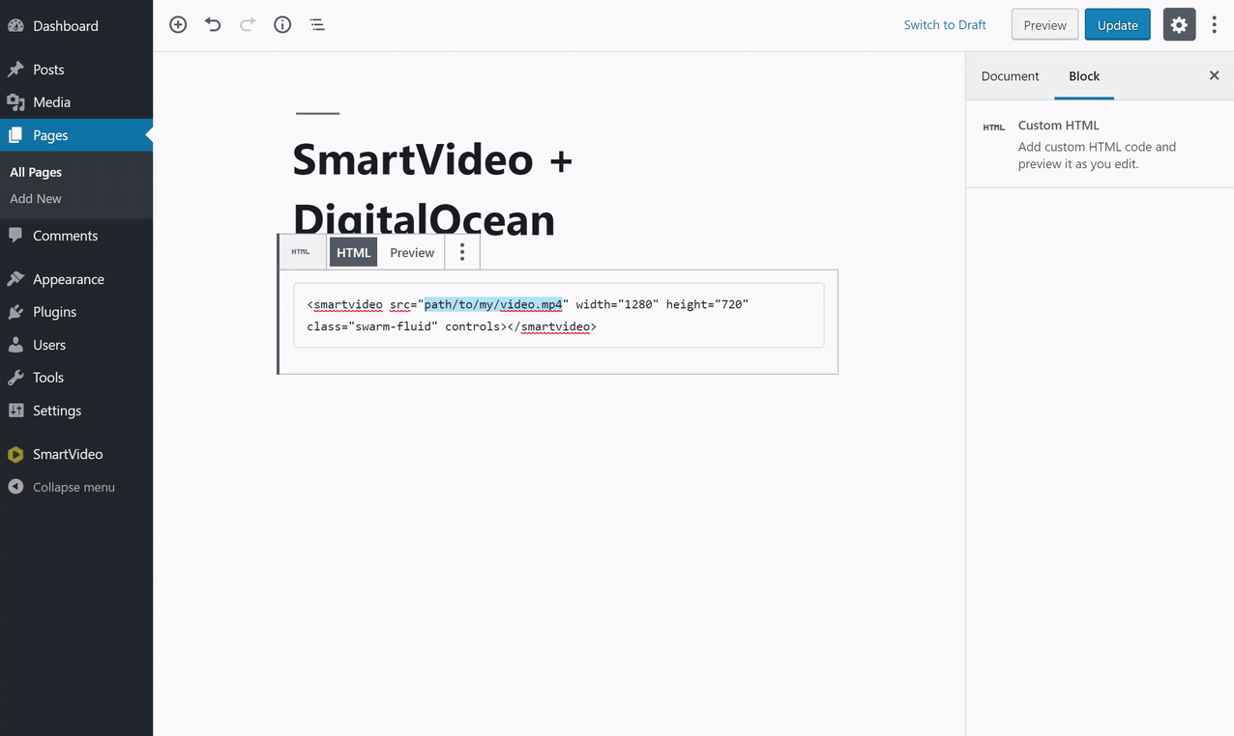Click the Posts pushpin icon
This screenshot has width=1234, height=736.
(15, 70)
